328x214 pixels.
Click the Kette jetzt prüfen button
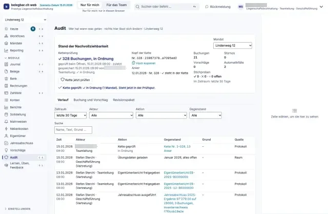coord(75,80)
